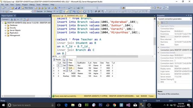Click the Properties categorized view icon
Viewport: 193px width, 108px height.
[x=159, y=23]
